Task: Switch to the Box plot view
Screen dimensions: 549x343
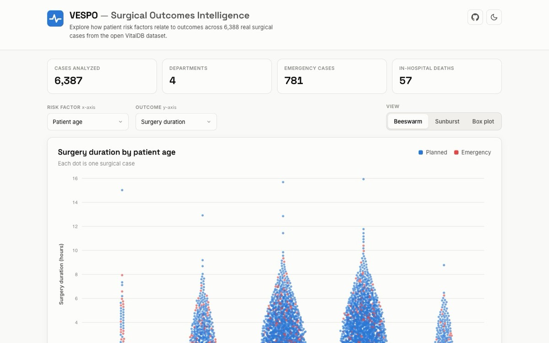Action: coord(483,122)
